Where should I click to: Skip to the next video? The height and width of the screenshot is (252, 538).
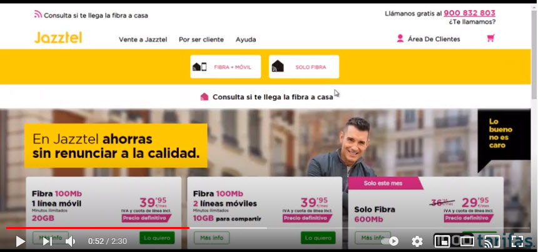(x=48, y=241)
